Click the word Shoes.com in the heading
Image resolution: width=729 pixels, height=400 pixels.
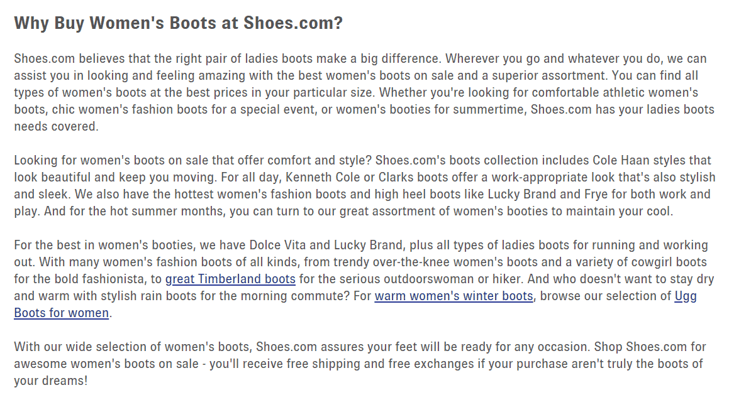(x=293, y=23)
